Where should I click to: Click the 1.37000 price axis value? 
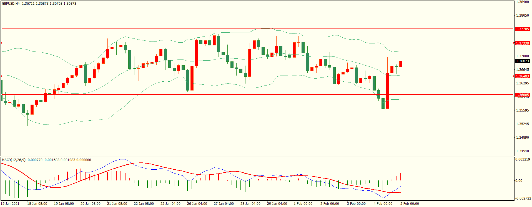click(522, 56)
